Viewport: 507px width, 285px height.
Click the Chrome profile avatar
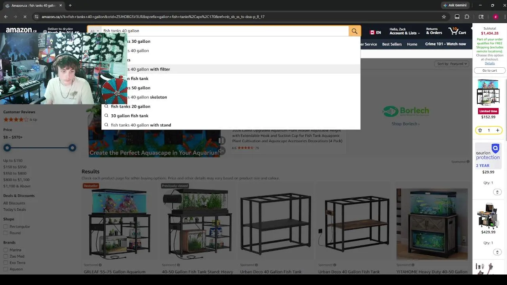[x=496, y=17]
